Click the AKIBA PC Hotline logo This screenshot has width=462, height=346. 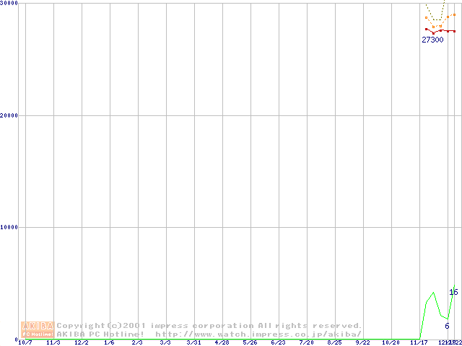tap(37, 329)
